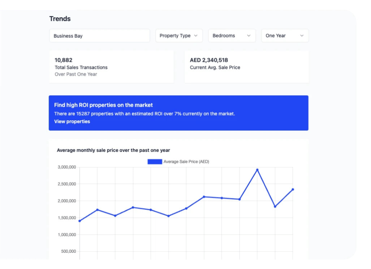Select the Current Avg. Sale Price card
Viewport: 371px width, 269px height.
pos(246,67)
